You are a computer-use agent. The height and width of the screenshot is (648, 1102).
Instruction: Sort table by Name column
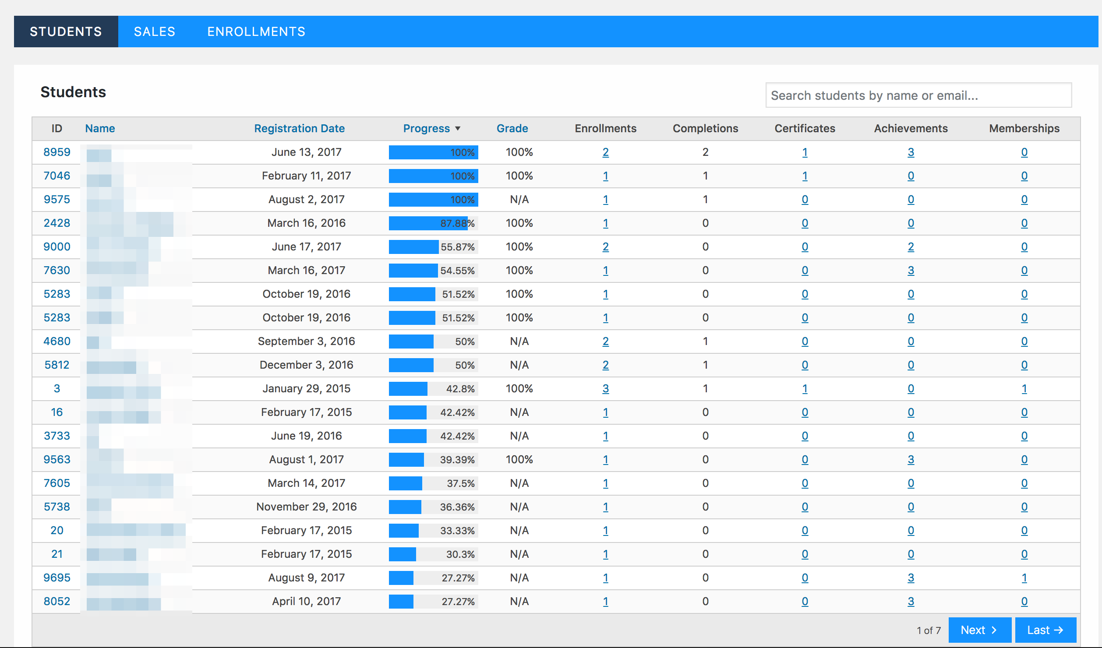[100, 129]
